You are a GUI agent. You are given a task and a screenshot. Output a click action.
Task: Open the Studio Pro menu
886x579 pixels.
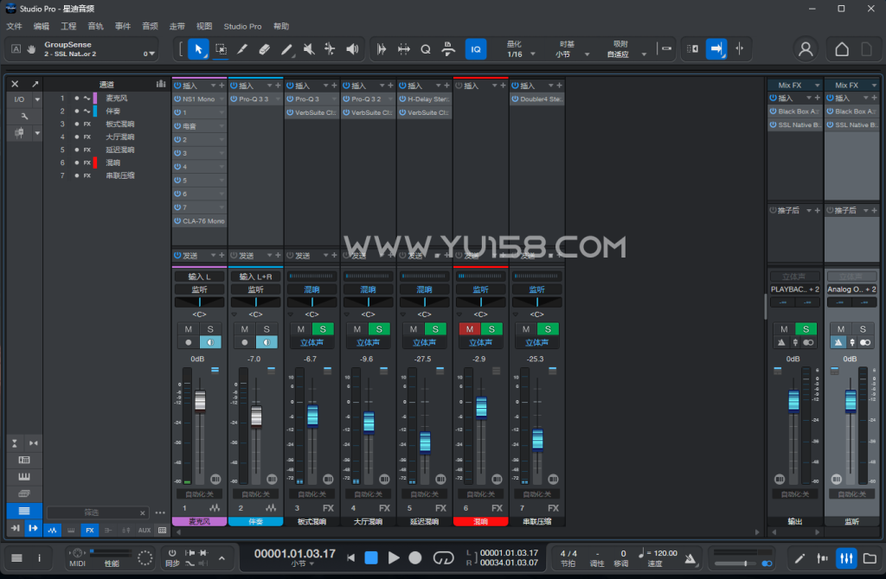(x=242, y=26)
